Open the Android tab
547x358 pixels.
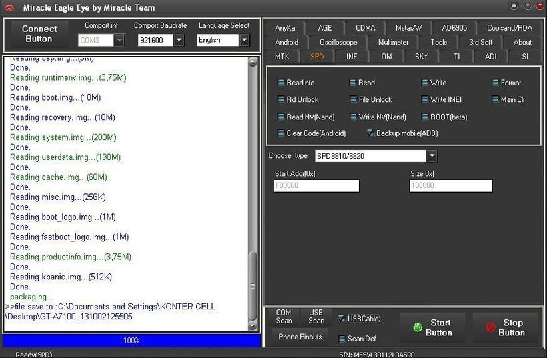(x=287, y=42)
